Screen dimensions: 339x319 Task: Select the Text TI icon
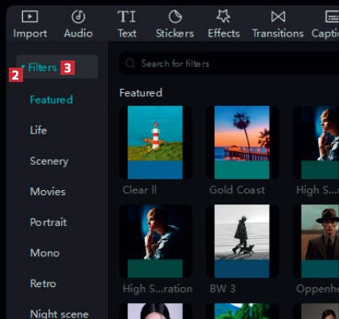pos(127,17)
